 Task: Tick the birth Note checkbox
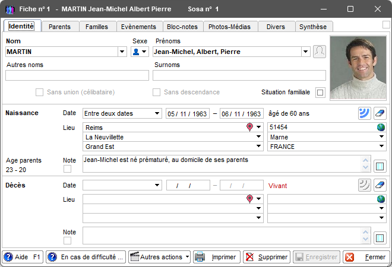[x=67, y=169]
